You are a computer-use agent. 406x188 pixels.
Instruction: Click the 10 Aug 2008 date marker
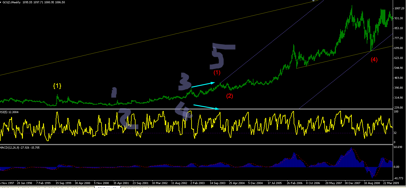click(x=372, y=183)
